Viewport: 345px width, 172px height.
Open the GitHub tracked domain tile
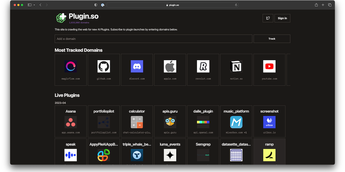[104, 70]
